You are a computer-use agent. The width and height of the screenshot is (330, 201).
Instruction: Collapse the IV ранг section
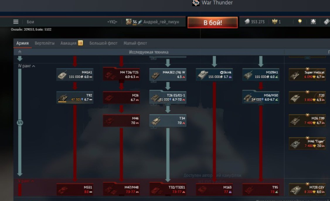click(x=34, y=66)
